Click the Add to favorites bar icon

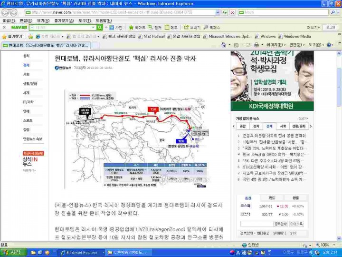[x=30, y=37]
